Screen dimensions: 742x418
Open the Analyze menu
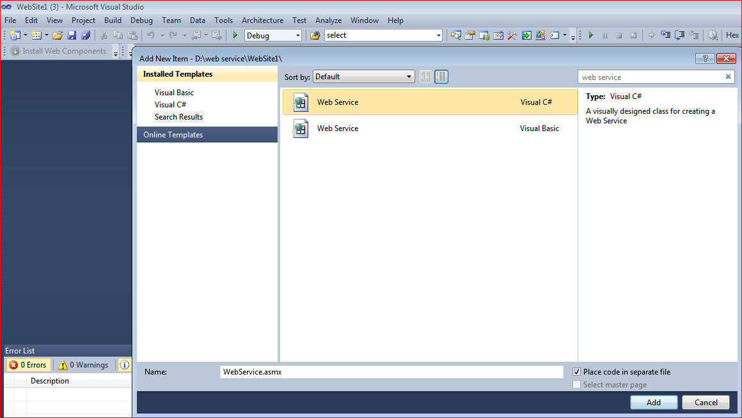pyautogui.click(x=328, y=20)
